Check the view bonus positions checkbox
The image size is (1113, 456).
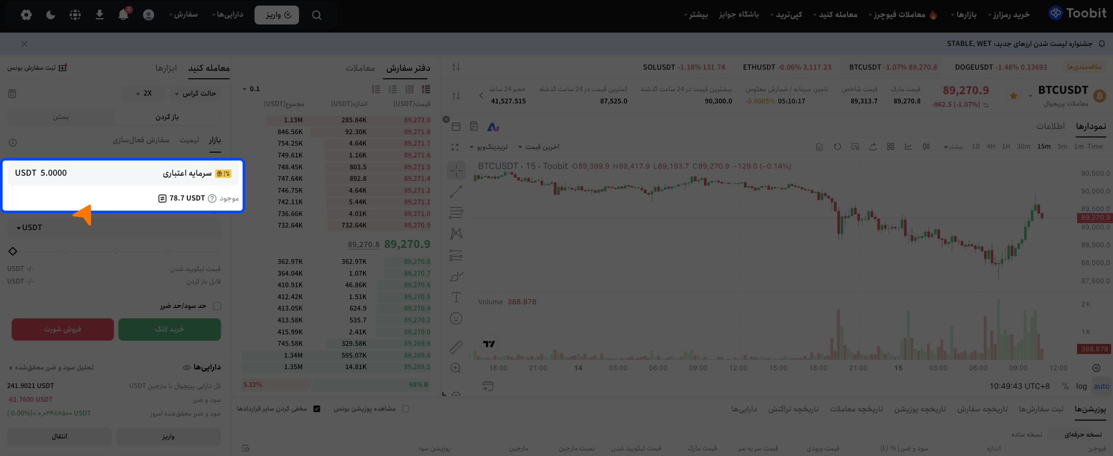click(x=405, y=409)
